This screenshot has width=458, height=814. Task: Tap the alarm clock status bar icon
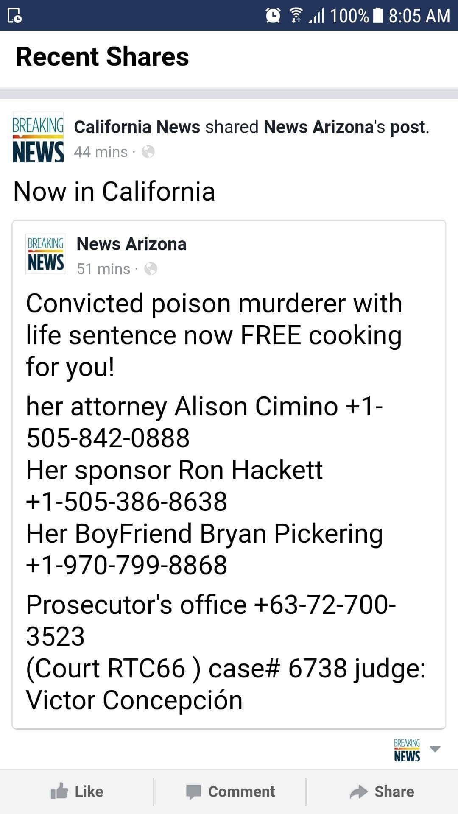(273, 16)
